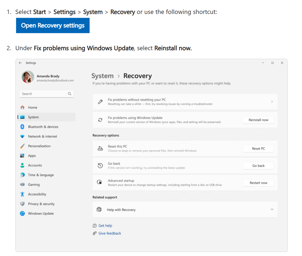Screen dimensions: 302x256
Task: Click Related support section heading
Action: coord(105,197)
